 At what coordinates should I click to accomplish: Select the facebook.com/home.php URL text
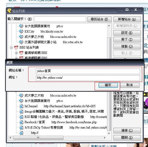coord(74,122)
